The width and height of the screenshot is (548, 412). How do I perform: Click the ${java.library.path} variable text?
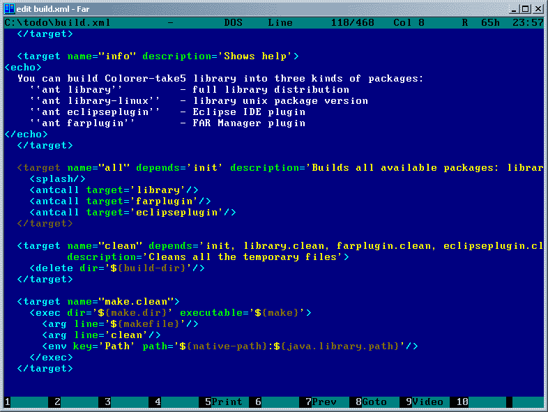point(337,346)
